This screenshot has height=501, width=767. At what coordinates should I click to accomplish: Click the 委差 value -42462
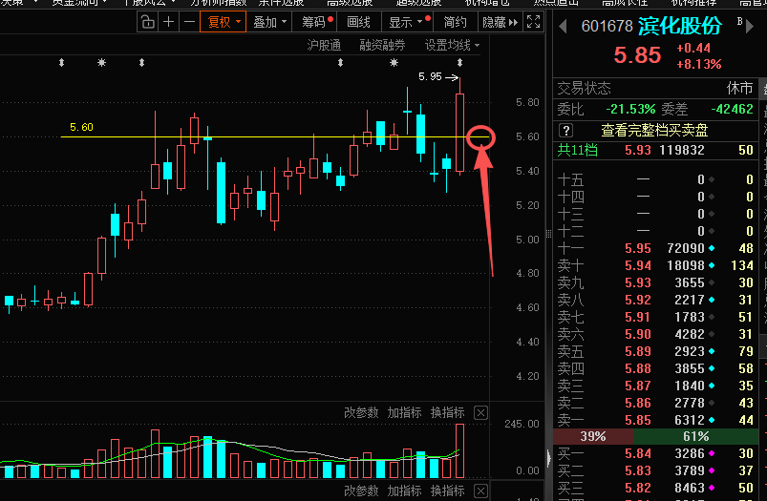pyautogui.click(x=732, y=109)
